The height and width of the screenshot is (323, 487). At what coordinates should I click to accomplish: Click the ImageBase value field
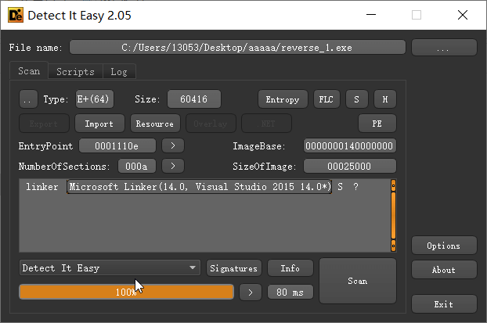pos(349,145)
